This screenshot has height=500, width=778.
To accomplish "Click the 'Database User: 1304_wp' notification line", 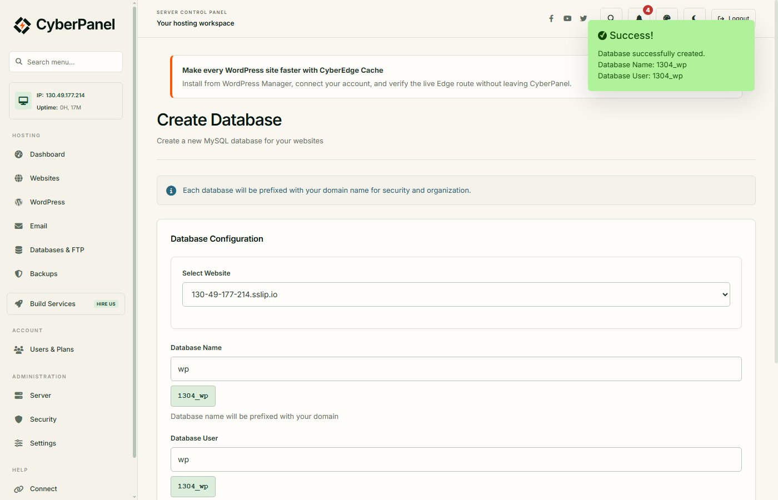I will tap(640, 76).
